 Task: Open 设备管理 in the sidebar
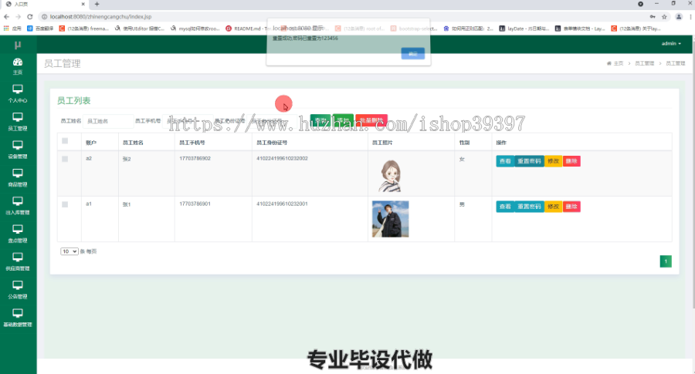(18, 150)
